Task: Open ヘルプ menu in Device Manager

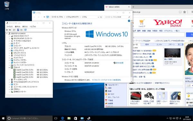Action: [33, 26]
